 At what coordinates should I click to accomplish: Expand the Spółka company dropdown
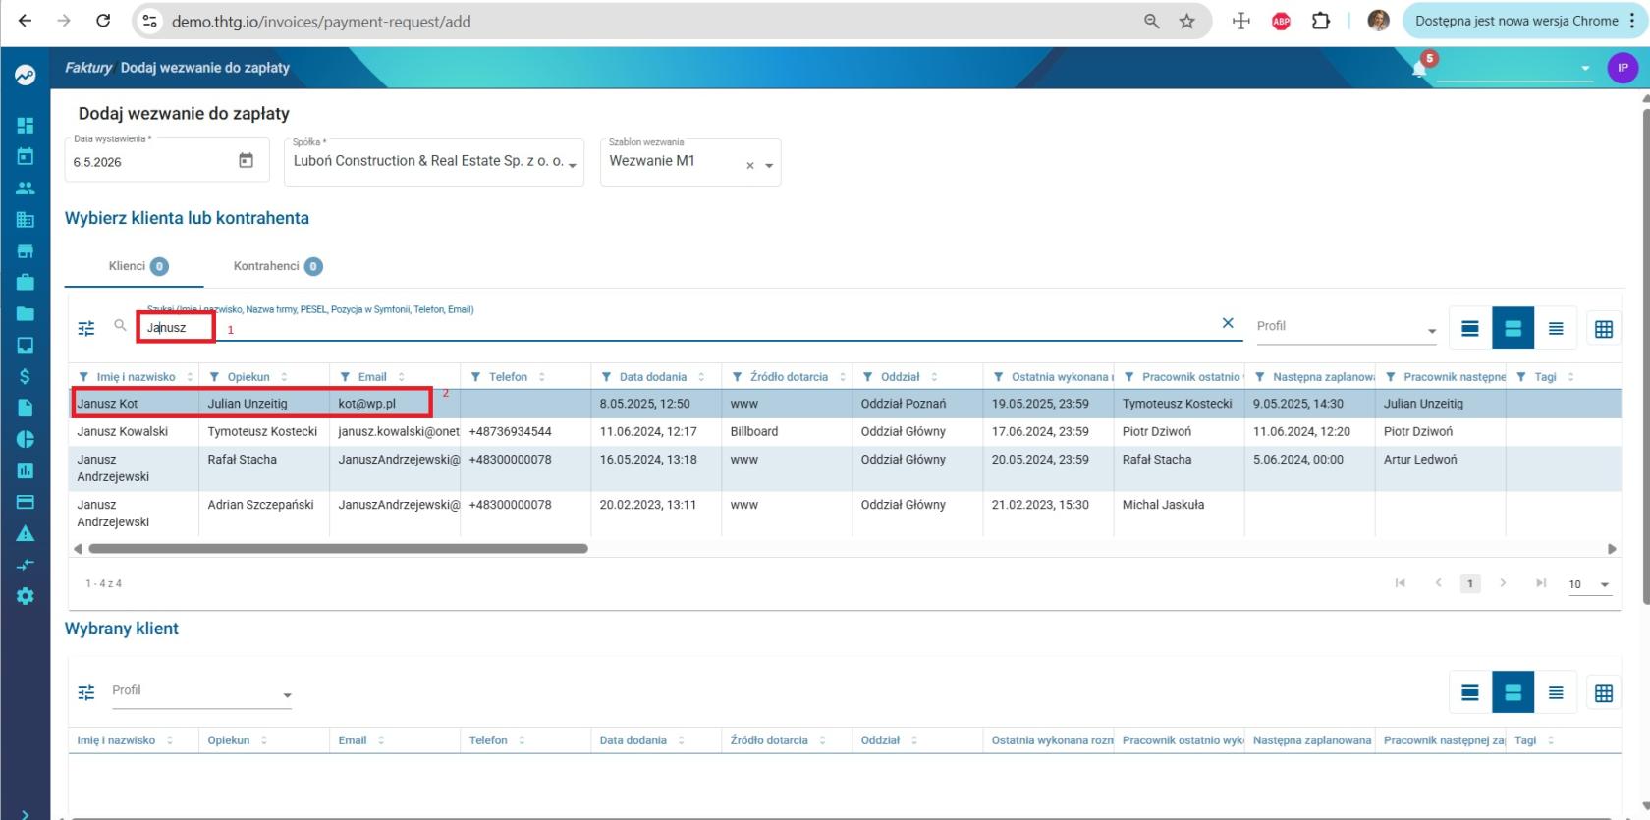coord(434,162)
